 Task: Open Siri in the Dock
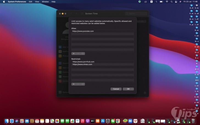17,121
